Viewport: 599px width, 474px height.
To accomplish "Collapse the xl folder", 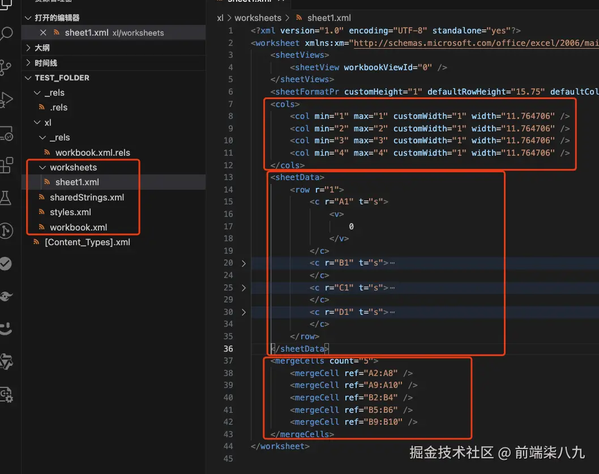I will 37,122.
